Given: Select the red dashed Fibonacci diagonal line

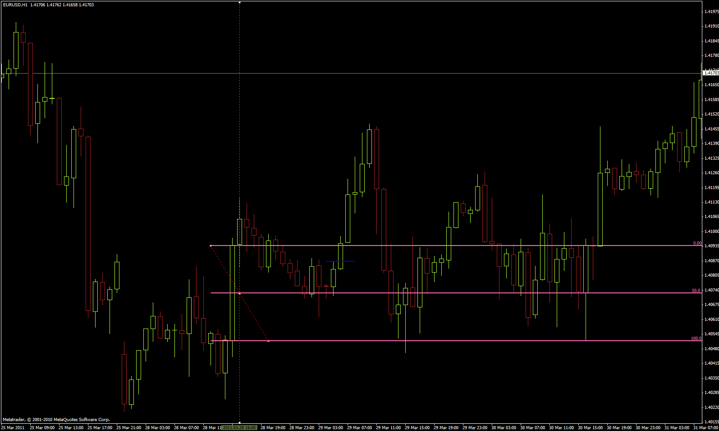Looking at the screenshot, I should (240, 293).
